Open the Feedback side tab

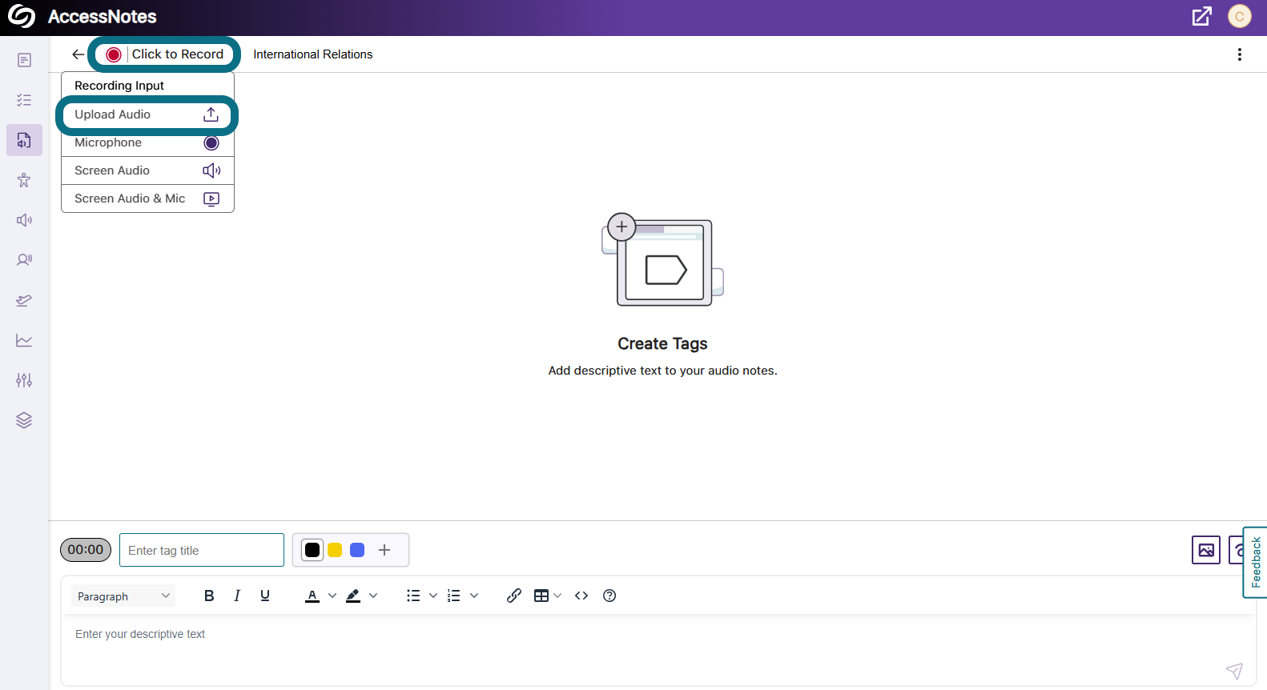(1256, 562)
